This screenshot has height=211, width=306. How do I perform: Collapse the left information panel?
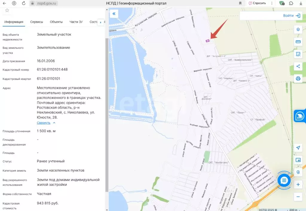(114, 13)
